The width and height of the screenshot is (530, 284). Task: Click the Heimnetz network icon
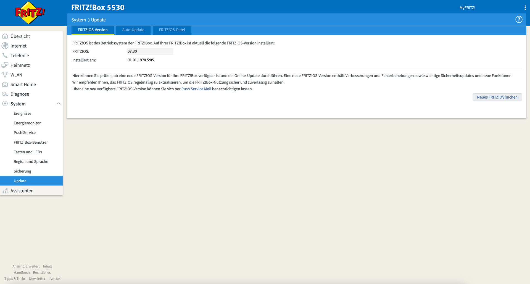pos(5,65)
